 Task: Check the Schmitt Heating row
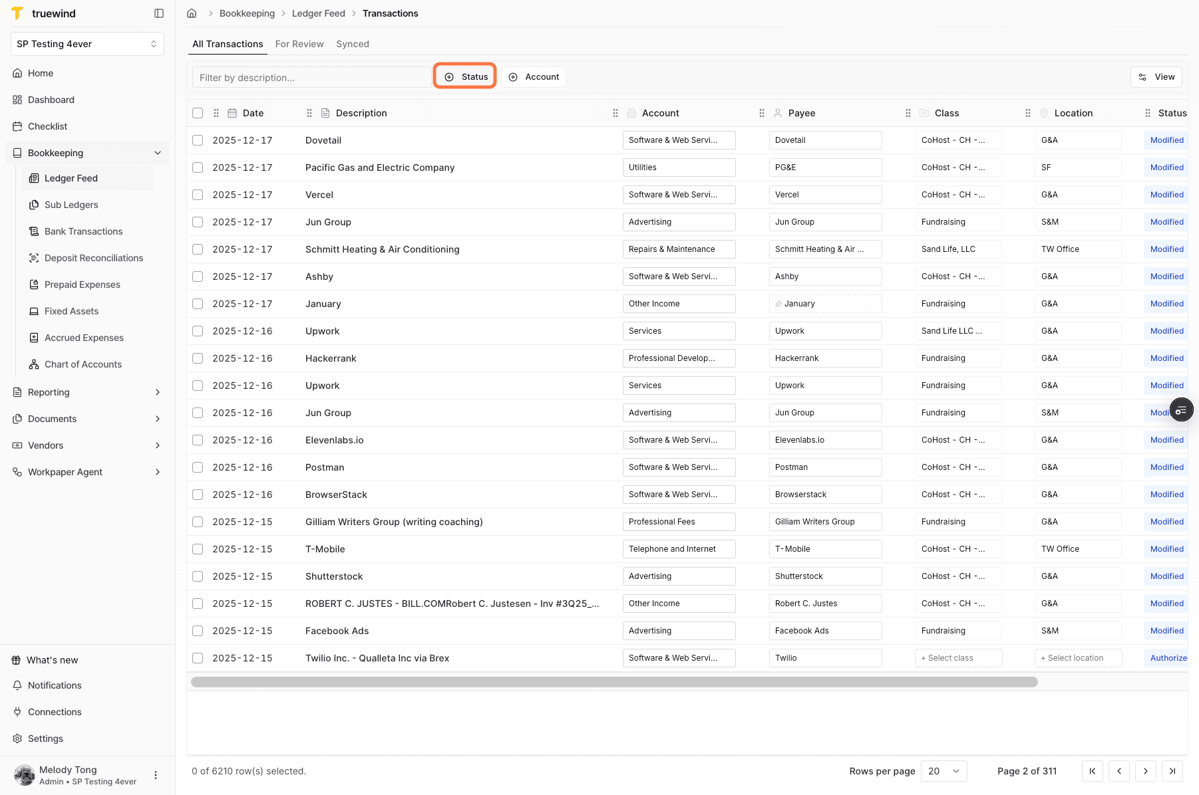pyautogui.click(x=198, y=249)
